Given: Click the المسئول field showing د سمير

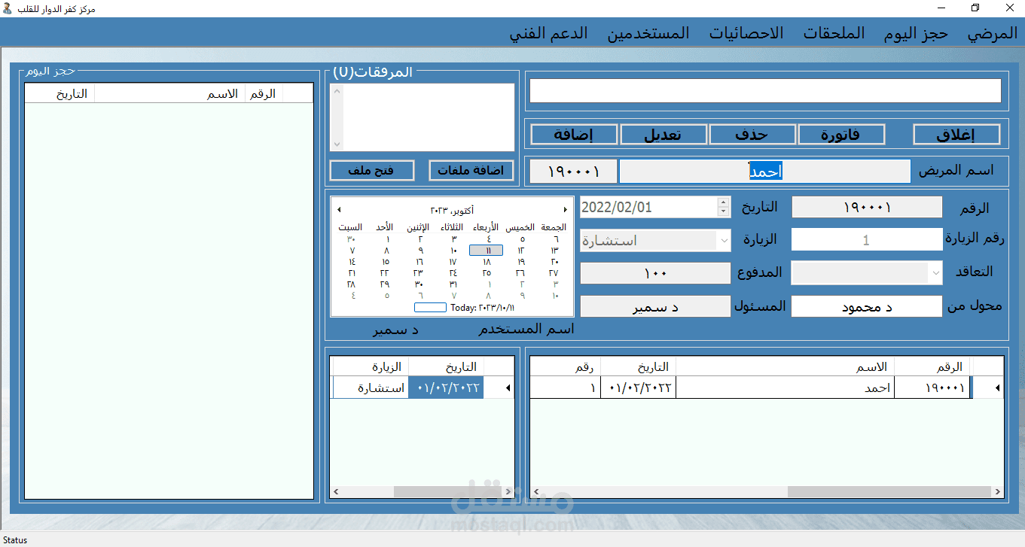Looking at the screenshot, I should pyautogui.click(x=655, y=307).
